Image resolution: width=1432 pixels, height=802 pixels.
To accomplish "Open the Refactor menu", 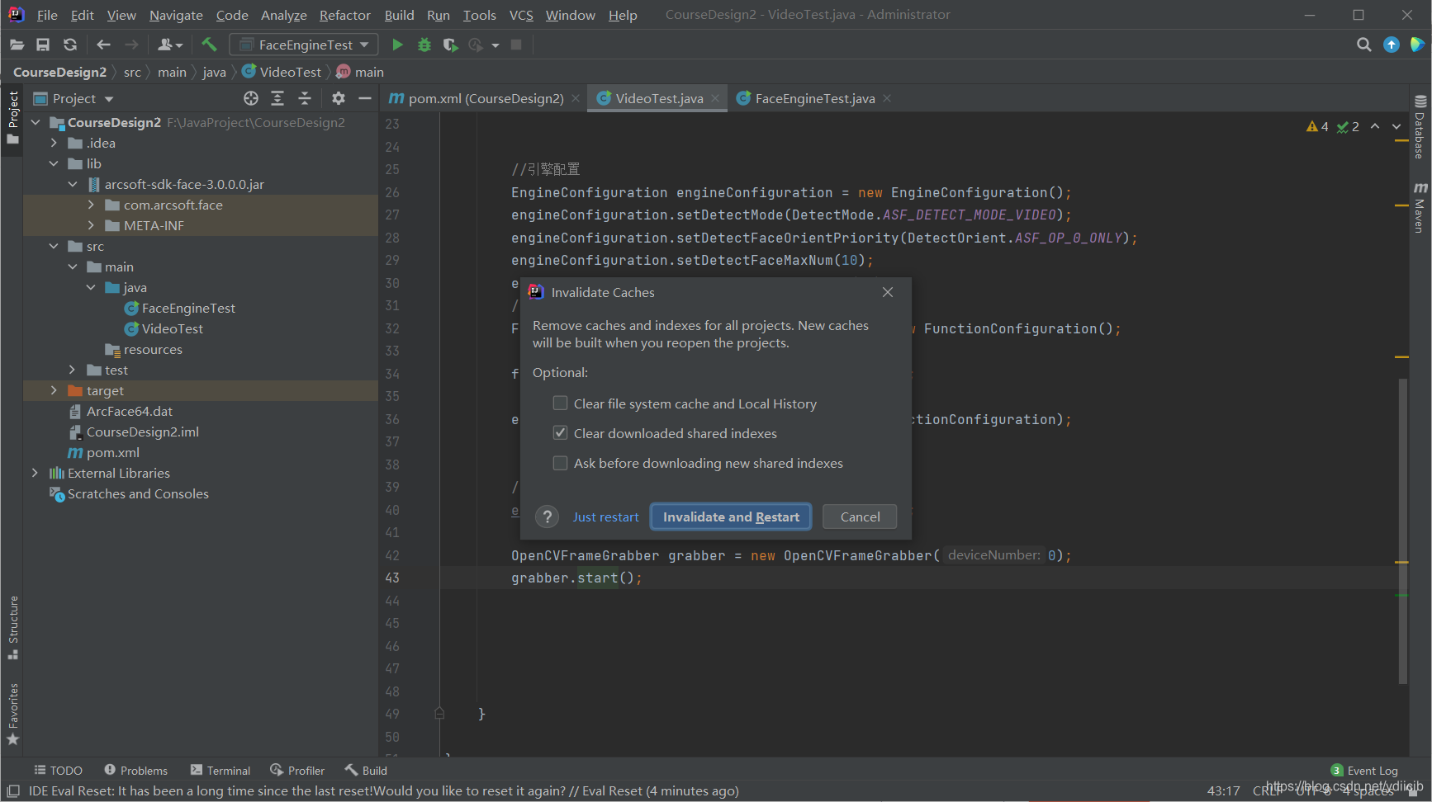I will tap(345, 15).
